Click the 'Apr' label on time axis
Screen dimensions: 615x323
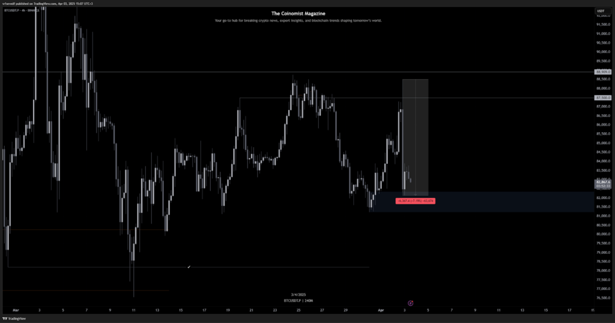pyautogui.click(x=381, y=310)
